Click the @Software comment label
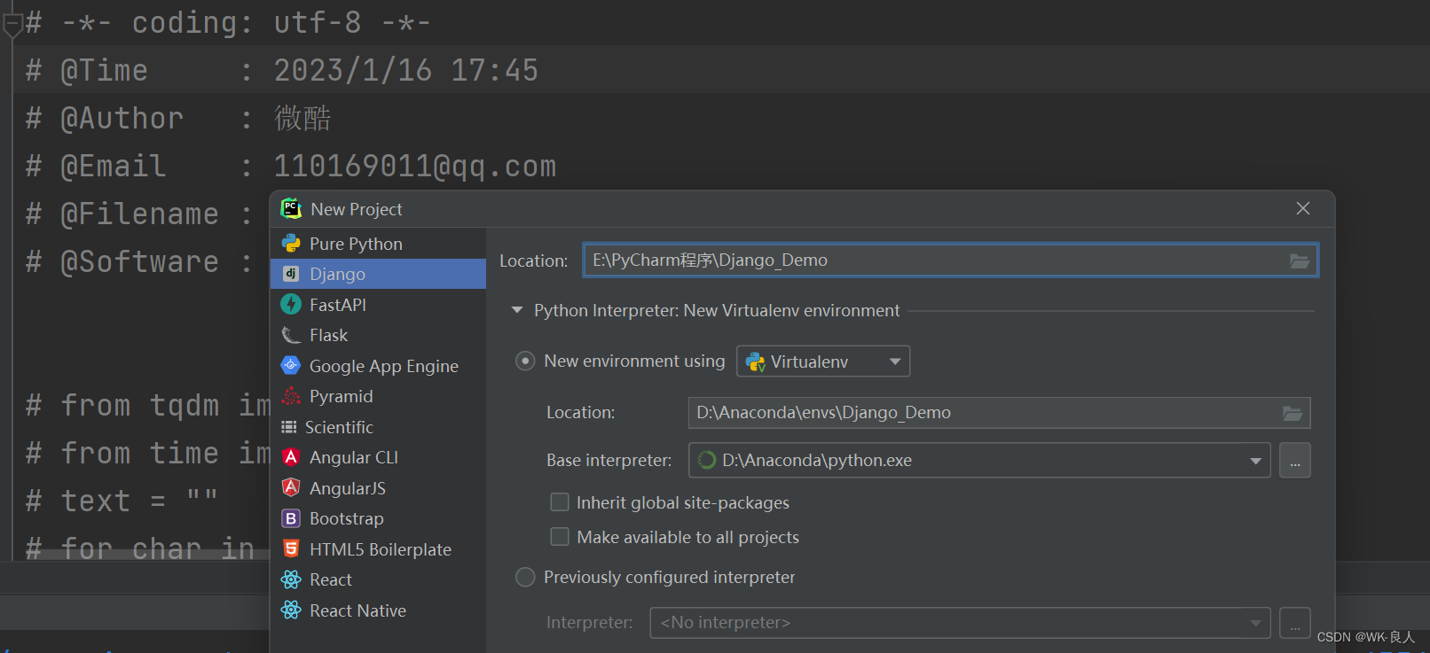The width and height of the screenshot is (1430, 653). tap(139, 262)
